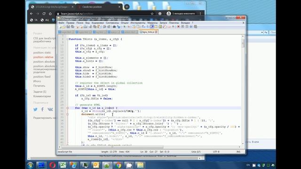Open Opera from the taskbar
Screen dimensions: 301x169
[x=52, y=165]
